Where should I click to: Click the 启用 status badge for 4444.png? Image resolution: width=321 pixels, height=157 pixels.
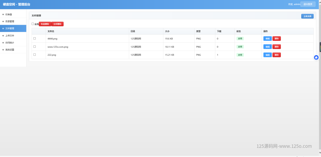coord(240,39)
